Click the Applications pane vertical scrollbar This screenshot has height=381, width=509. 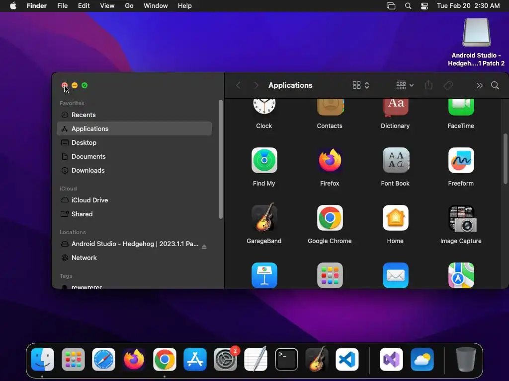tap(506, 159)
